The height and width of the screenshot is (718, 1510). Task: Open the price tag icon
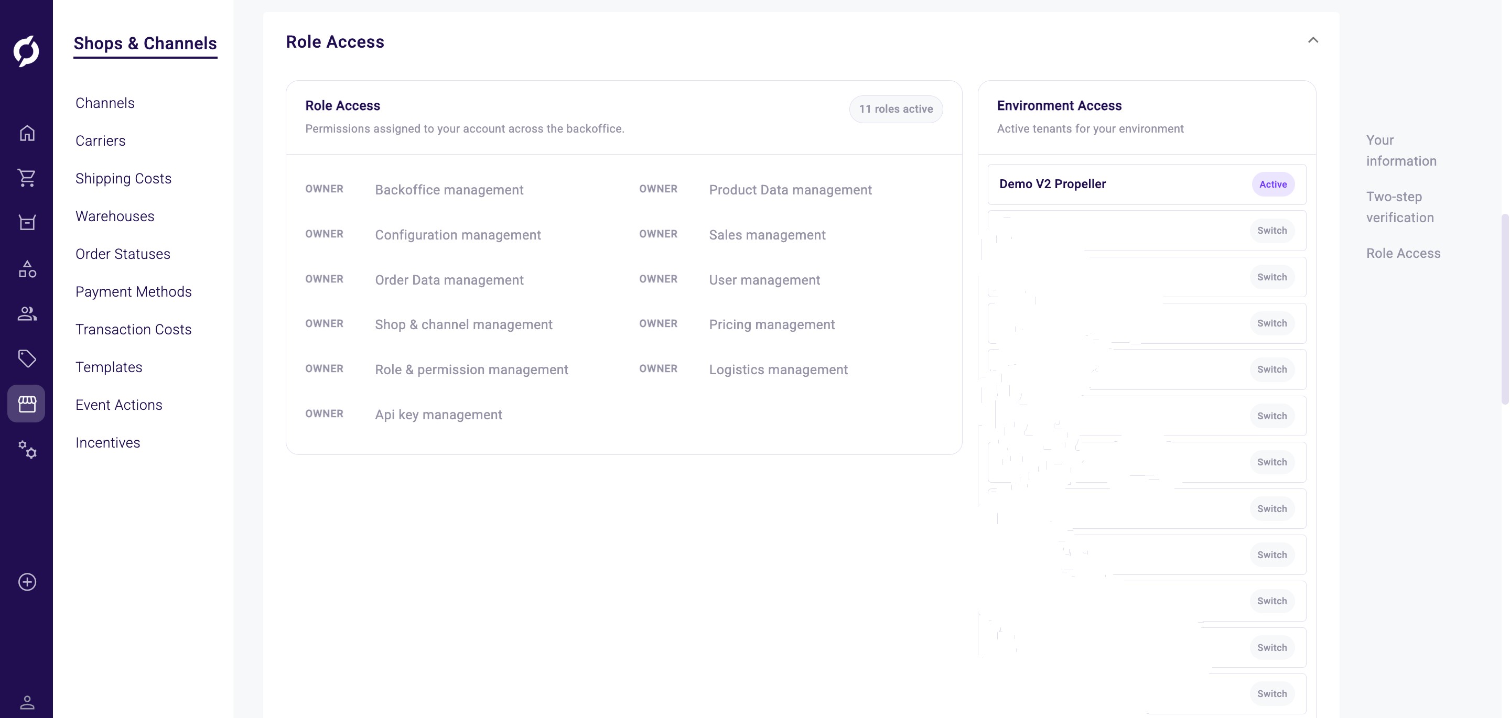click(x=27, y=358)
